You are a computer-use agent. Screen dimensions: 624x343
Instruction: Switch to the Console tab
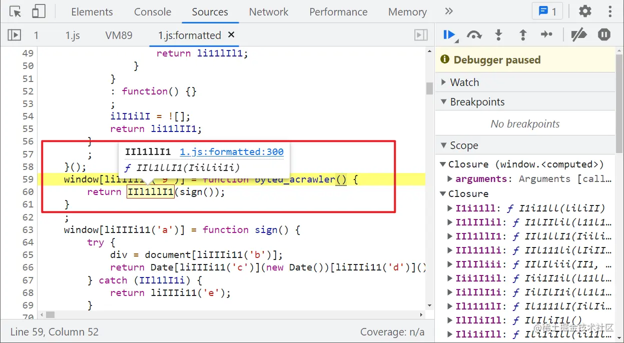[x=153, y=12]
